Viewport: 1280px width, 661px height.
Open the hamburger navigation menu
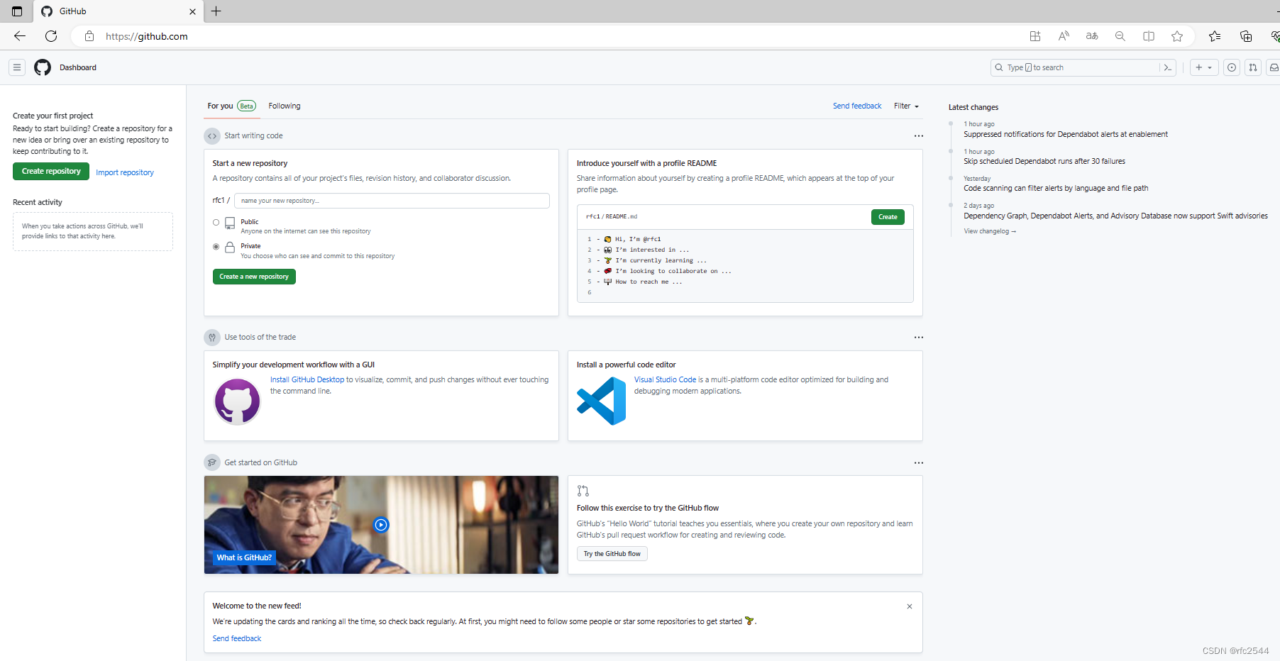(17, 67)
